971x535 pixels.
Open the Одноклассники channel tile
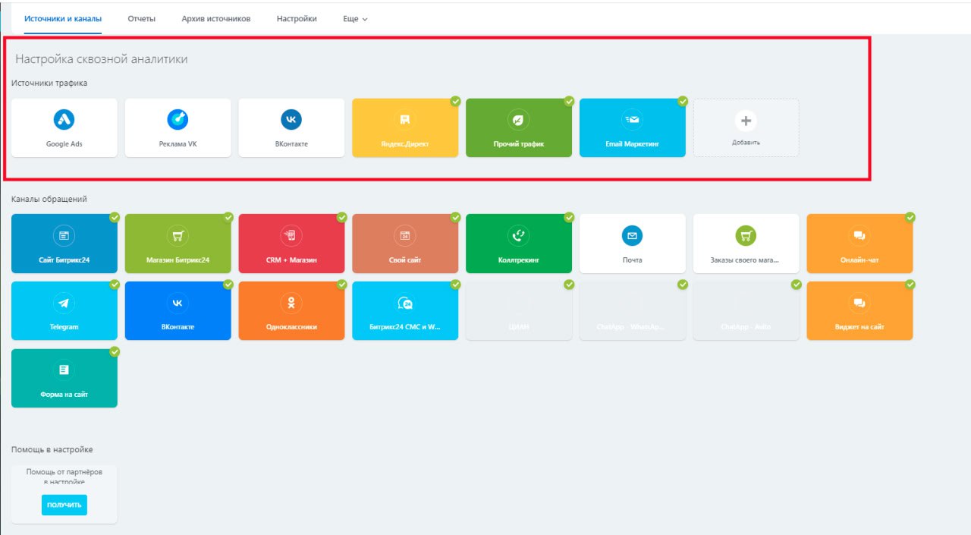pyautogui.click(x=291, y=310)
